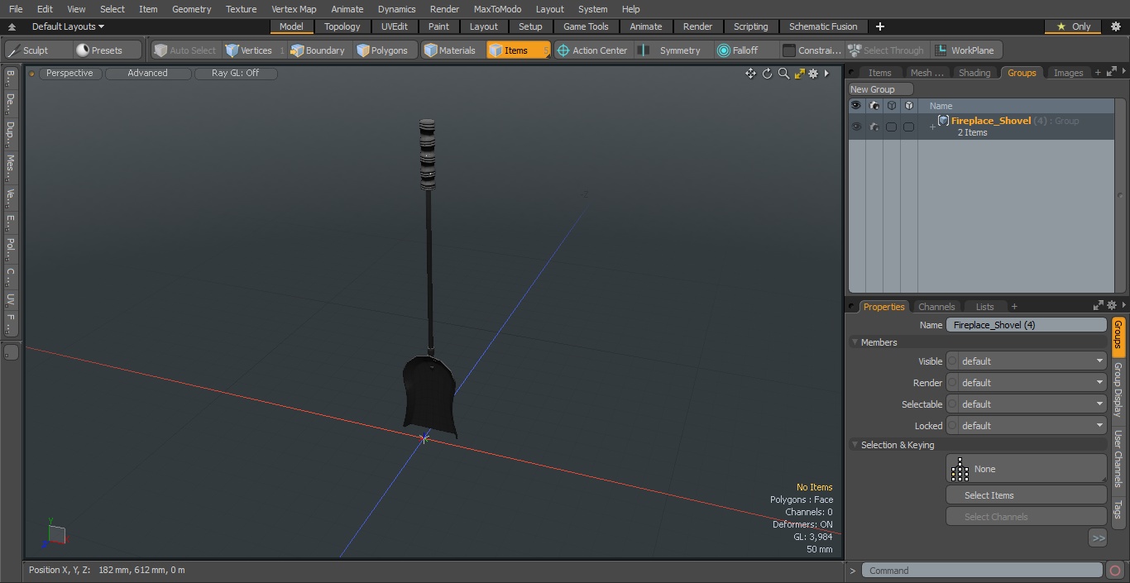Open the Visible dropdown
The image size is (1130, 583).
(1026, 361)
